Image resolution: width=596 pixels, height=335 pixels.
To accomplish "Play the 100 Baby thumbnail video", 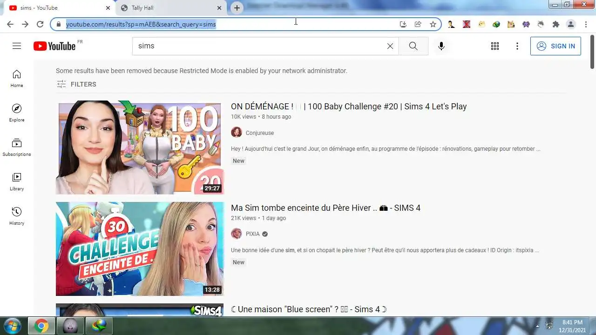I will point(140,147).
